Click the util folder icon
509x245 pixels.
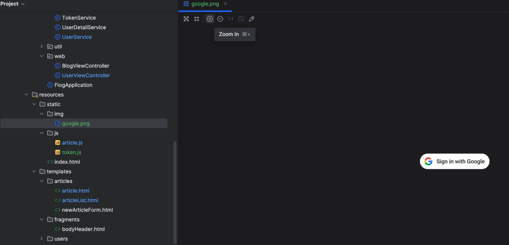[x=50, y=46]
